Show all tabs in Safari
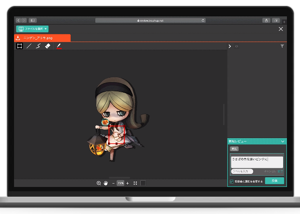The width and height of the screenshot is (300, 214). click(276, 20)
